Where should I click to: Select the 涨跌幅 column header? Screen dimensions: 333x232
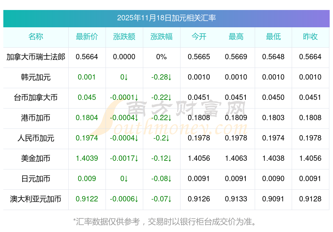pyautogui.click(x=162, y=37)
